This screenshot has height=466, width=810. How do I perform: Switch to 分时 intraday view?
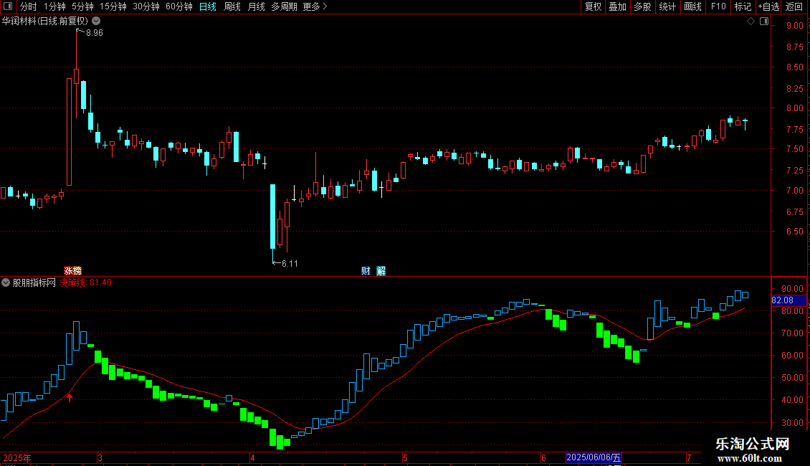pos(29,6)
